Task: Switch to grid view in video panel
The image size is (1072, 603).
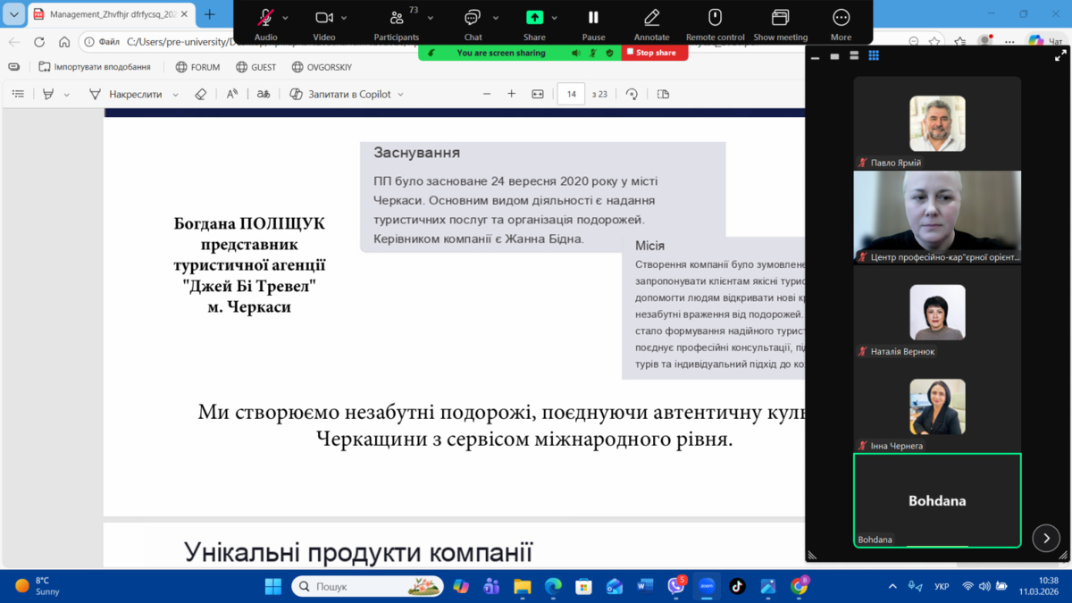Action: tap(874, 55)
